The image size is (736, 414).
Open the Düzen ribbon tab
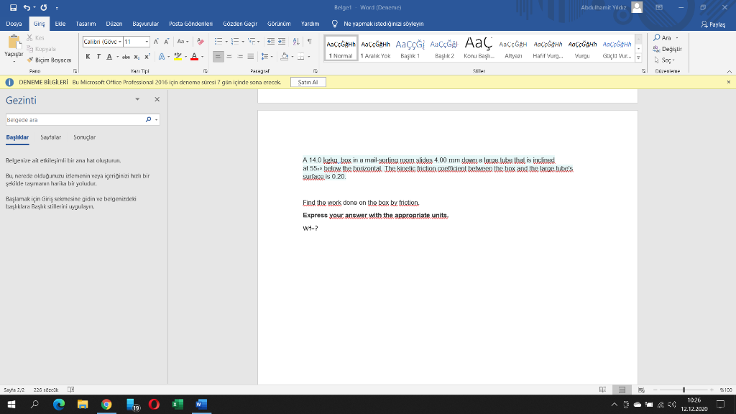pos(114,24)
